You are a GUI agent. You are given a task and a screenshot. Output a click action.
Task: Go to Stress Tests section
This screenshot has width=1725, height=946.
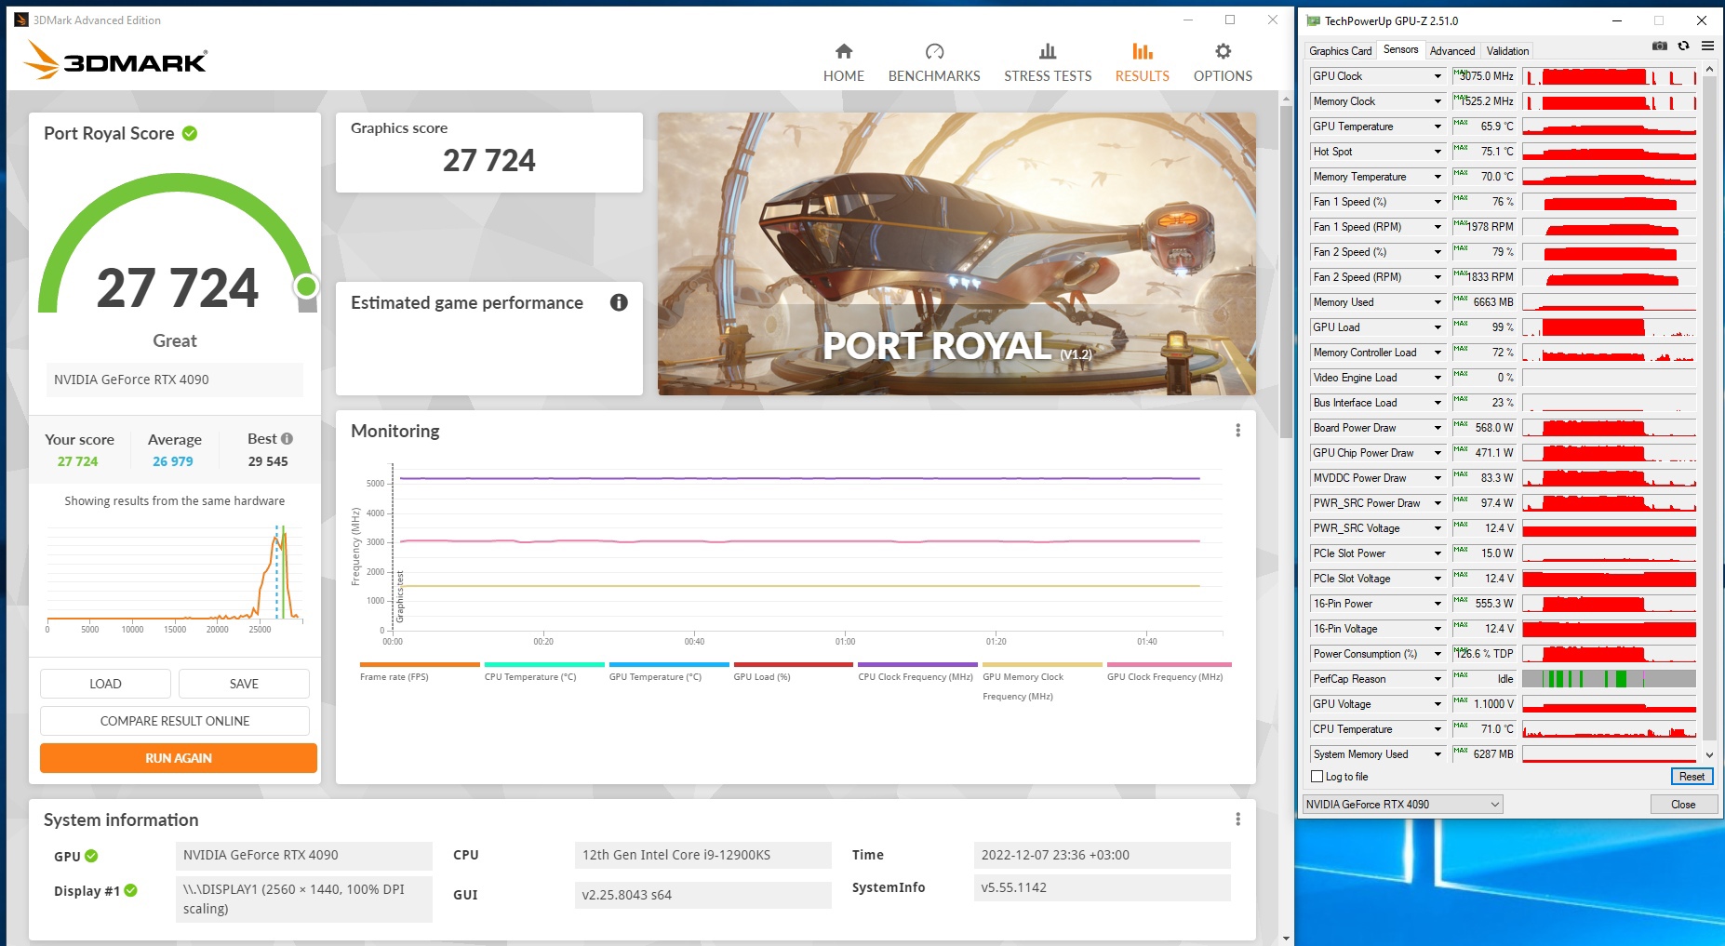[1048, 62]
